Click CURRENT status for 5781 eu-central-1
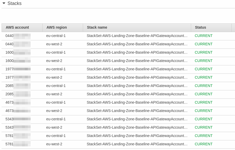The width and height of the screenshot is (235, 150). (x=204, y=136)
